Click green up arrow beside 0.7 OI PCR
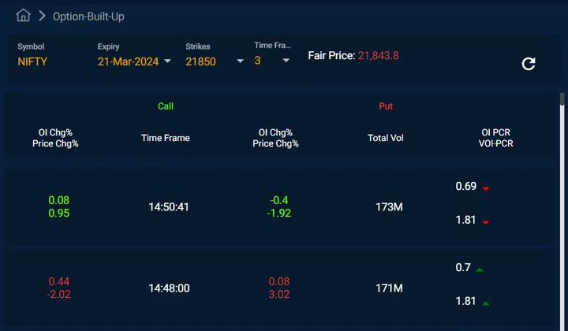 pos(480,270)
